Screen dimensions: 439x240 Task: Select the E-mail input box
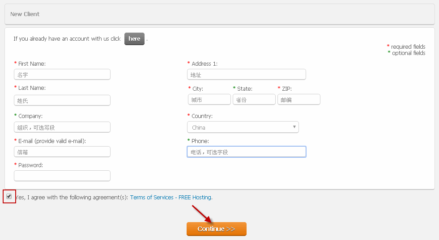pos(62,152)
